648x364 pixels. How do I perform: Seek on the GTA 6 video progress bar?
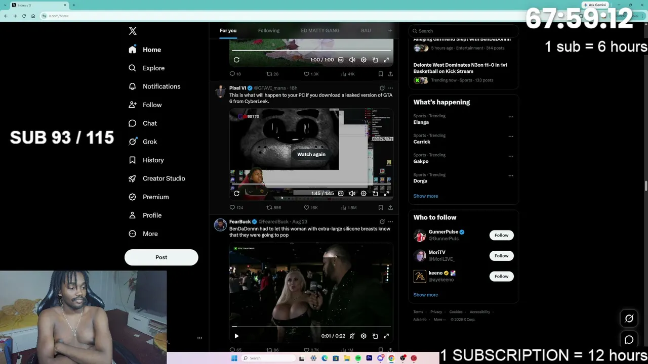coord(311,185)
